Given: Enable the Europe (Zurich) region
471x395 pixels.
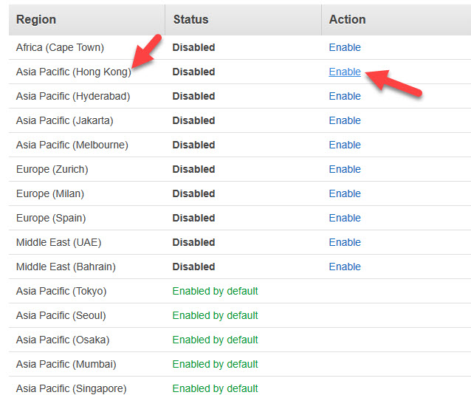Looking at the screenshot, I should click(345, 169).
